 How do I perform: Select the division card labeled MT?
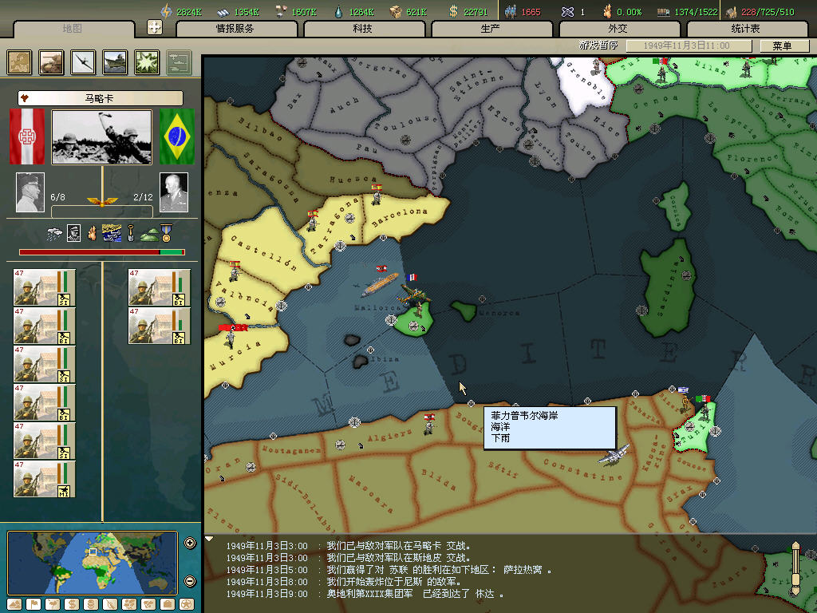tap(45, 479)
